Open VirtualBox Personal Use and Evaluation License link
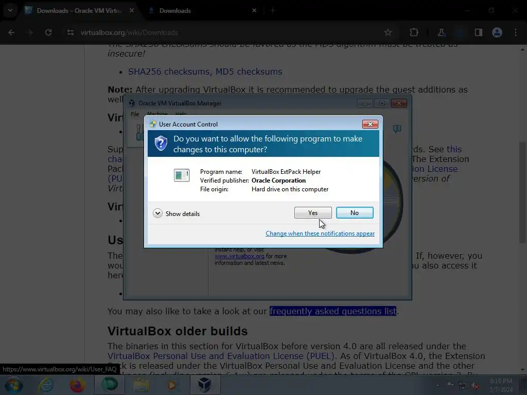The width and height of the screenshot is (527, 395). (x=221, y=356)
